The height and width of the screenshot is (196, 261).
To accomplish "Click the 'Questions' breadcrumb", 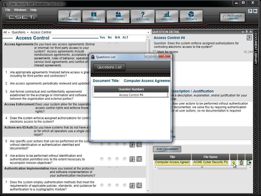I will pos(18,32).
